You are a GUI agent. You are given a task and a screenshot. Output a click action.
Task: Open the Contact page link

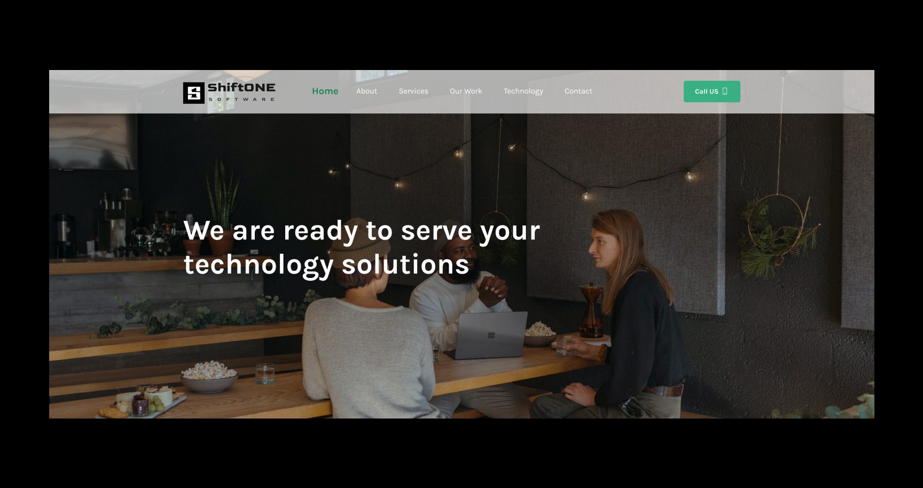click(578, 91)
